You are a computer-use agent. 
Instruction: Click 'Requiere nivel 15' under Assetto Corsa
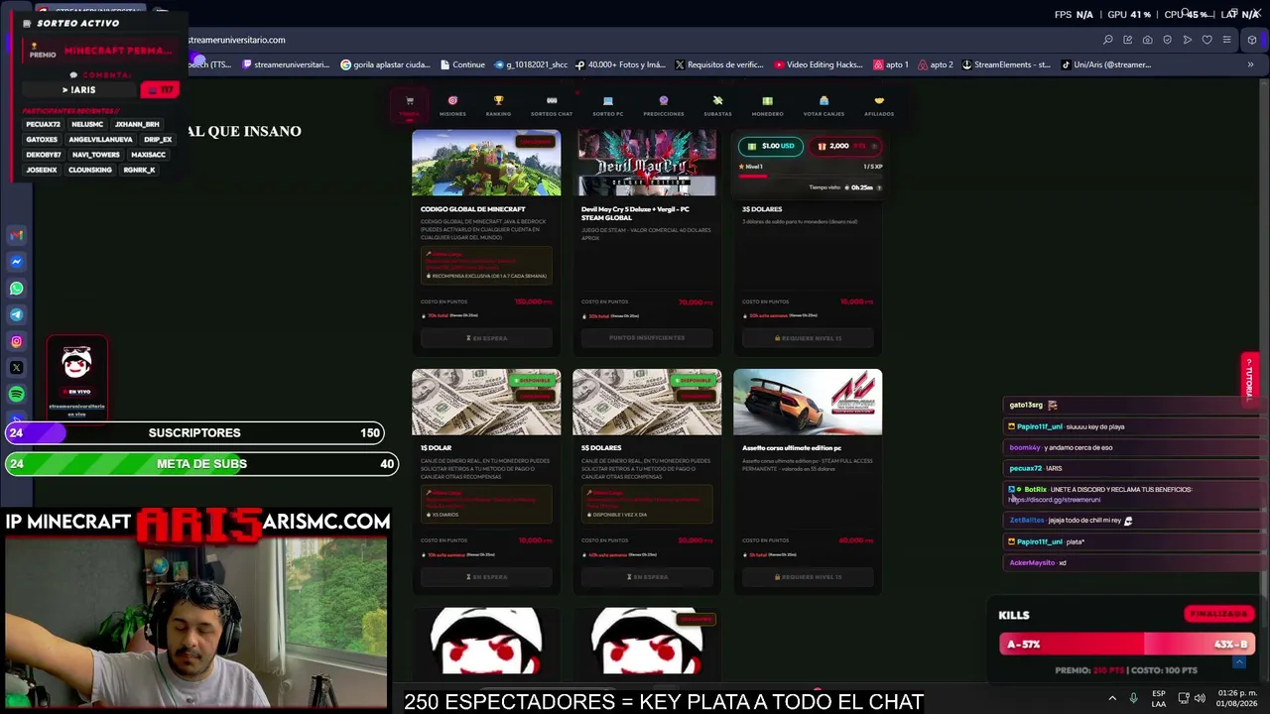click(808, 576)
